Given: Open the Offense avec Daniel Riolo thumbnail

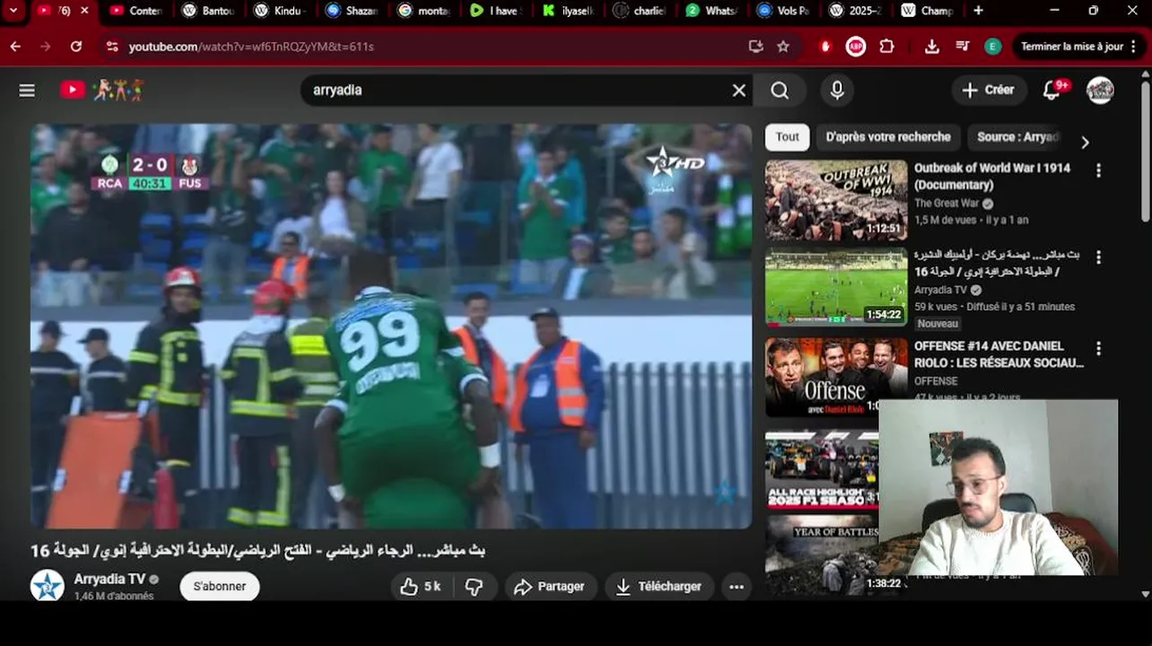Looking at the screenshot, I should pyautogui.click(x=836, y=377).
